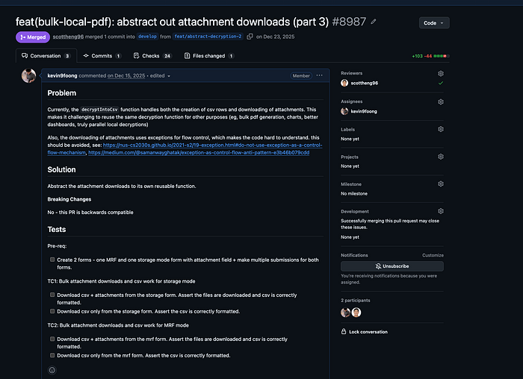The height and width of the screenshot is (379, 523).
Task: Click second participant avatar
Action: click(356, 313)
